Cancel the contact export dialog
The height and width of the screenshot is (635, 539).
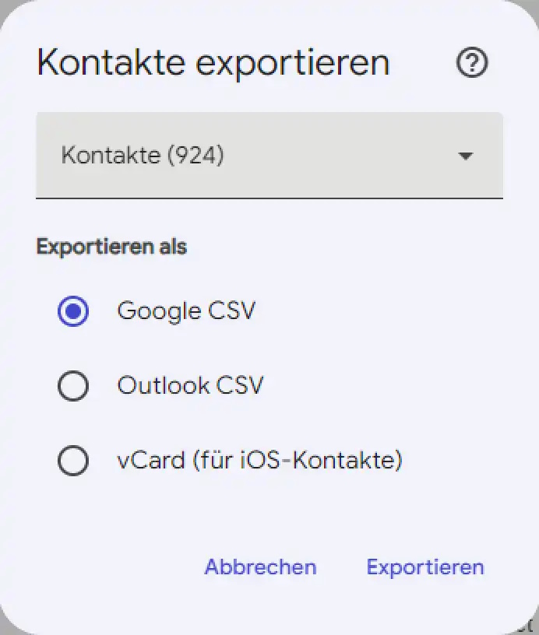point(261,567)
